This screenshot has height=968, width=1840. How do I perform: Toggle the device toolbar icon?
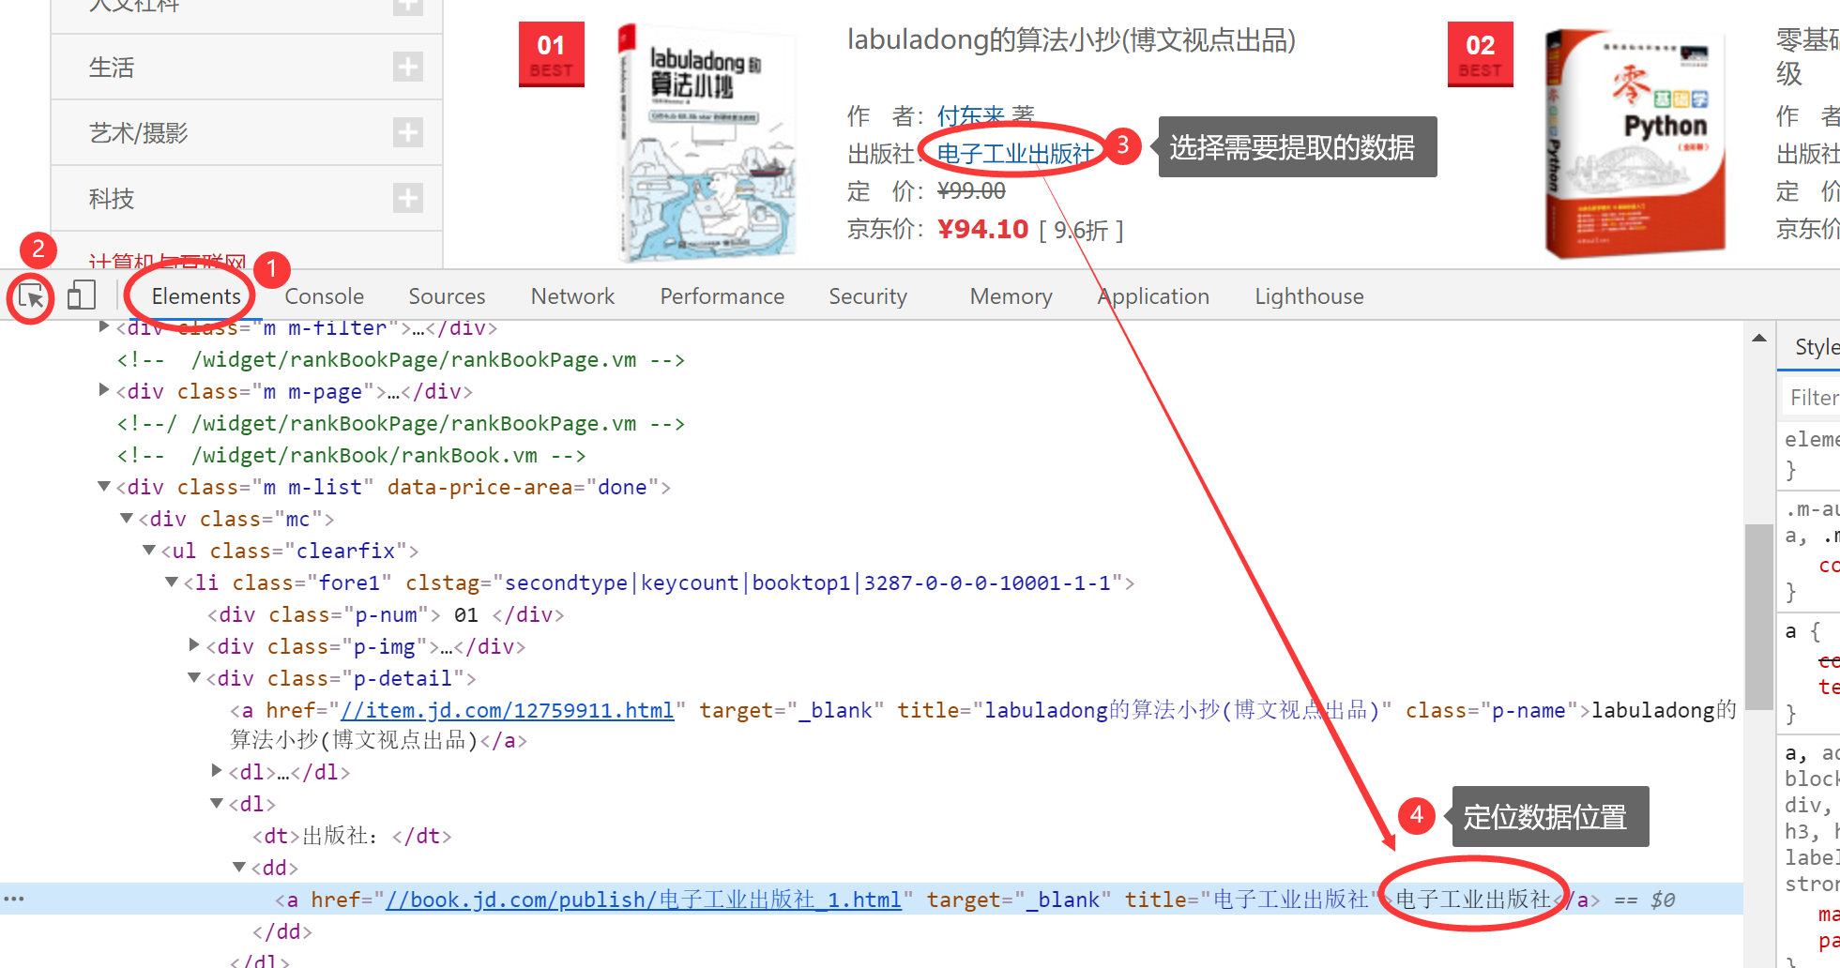point(82,295)
